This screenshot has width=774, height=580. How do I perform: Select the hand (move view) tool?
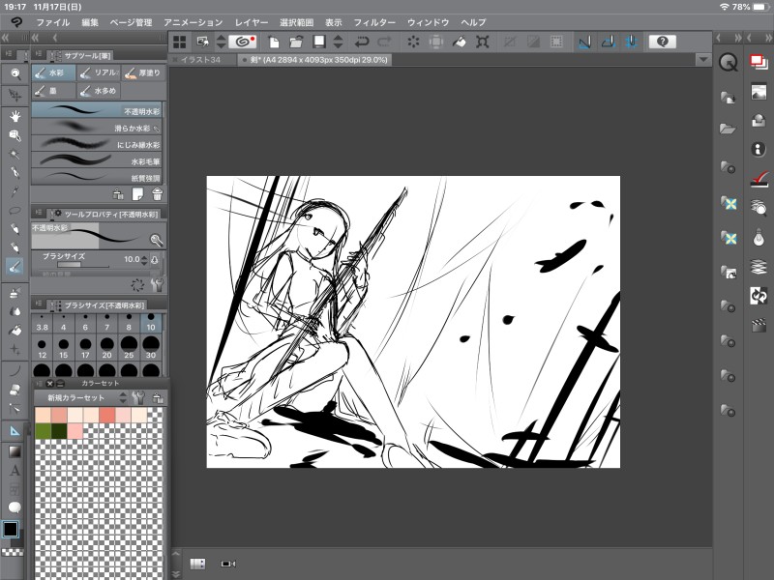[x=15, y=115]
